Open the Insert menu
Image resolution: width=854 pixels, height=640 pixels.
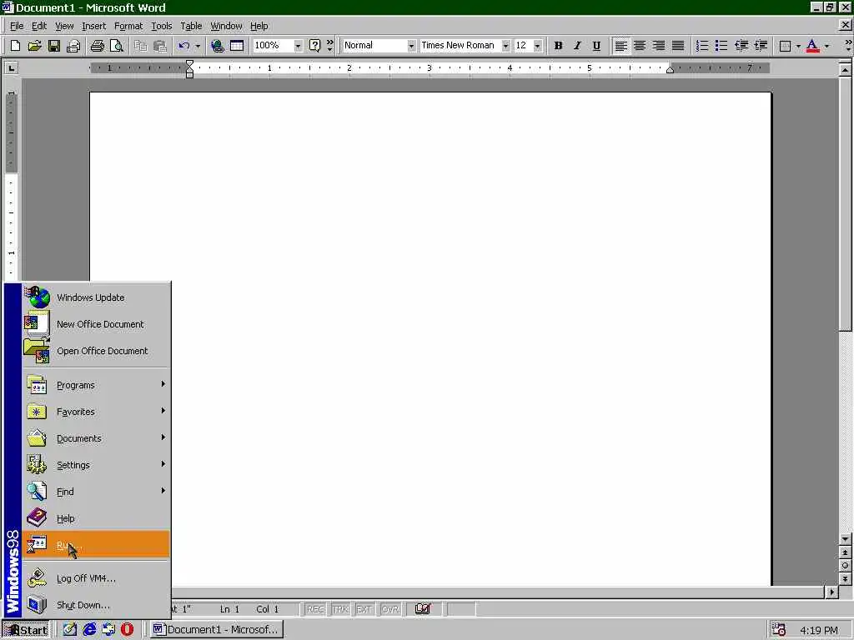(x=93, y=26)
